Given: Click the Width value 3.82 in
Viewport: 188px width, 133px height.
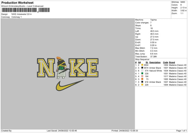Looking at the screenshot, I should [184, 11].
